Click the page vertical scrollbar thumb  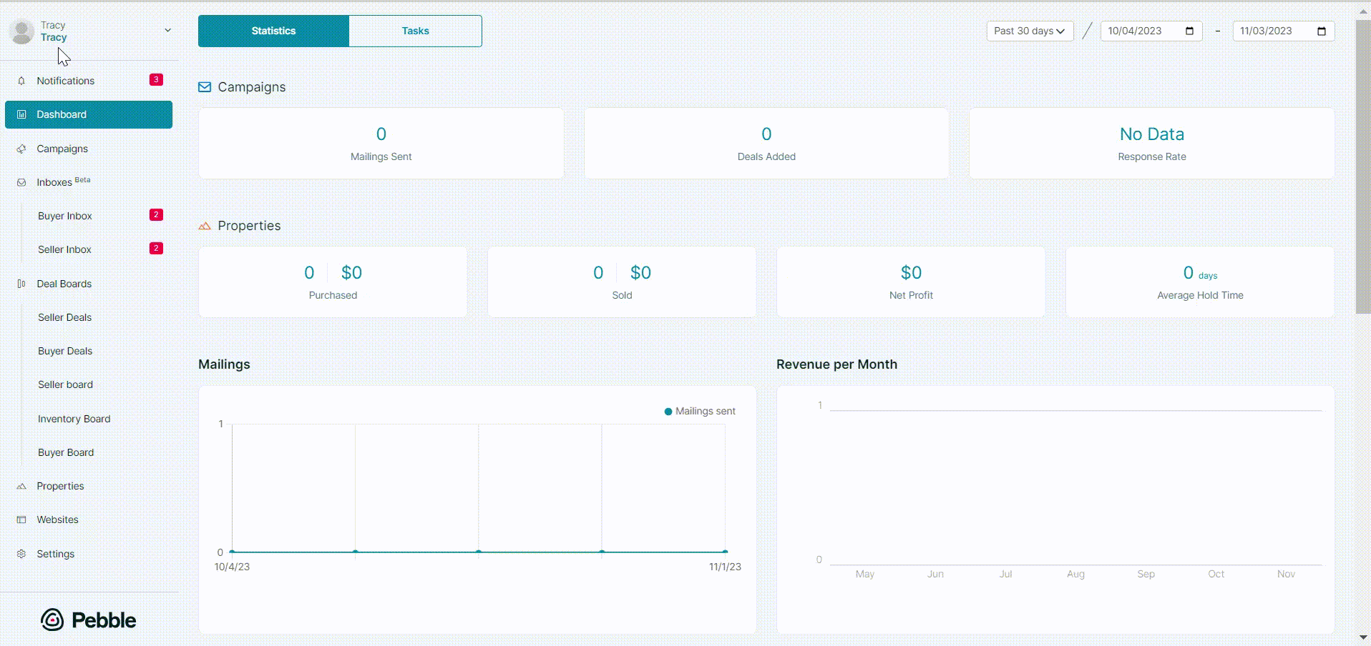click(x=1363, y=167)
